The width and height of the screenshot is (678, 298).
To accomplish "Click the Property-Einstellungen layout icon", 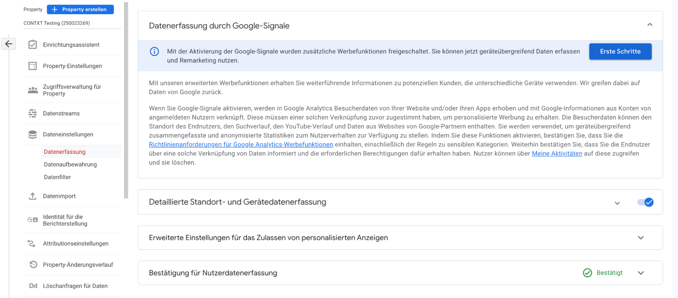I will pos(33,66).
